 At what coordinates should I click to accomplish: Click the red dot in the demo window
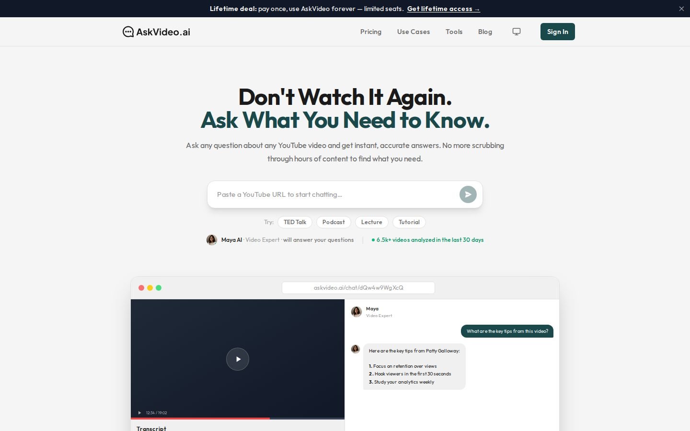point(141,288)
